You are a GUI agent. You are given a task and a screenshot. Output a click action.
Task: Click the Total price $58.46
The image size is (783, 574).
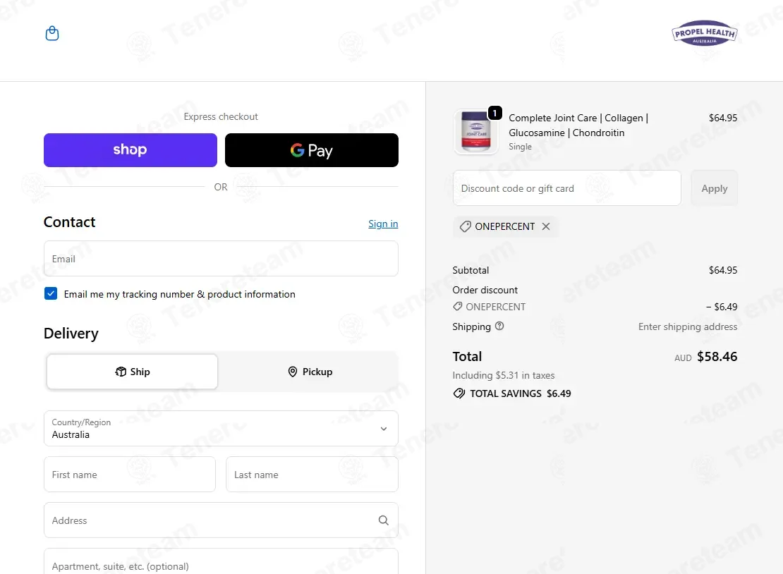pos(717,356)
